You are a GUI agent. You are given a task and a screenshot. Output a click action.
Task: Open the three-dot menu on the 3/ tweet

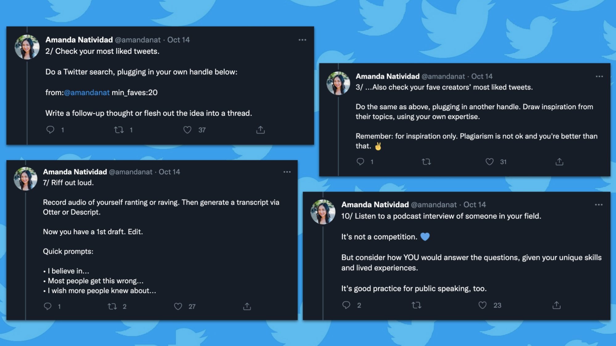(x=599, y=76)
